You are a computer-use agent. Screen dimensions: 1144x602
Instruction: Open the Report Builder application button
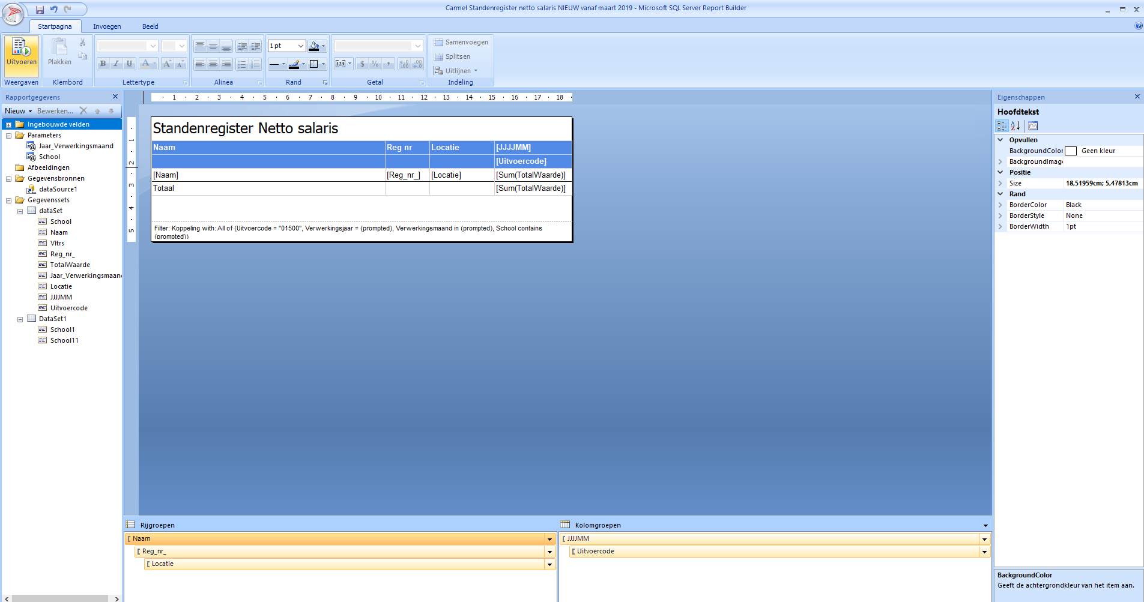pyautogui.click(x=13, y=13)
